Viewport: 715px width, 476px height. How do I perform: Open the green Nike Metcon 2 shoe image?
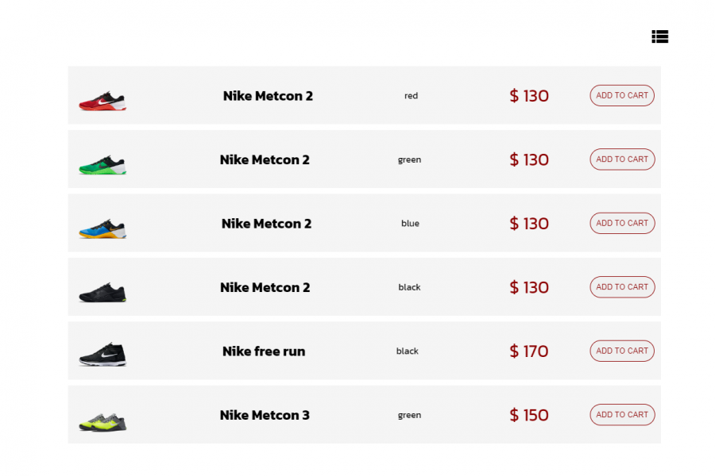[x=102, y=164]
